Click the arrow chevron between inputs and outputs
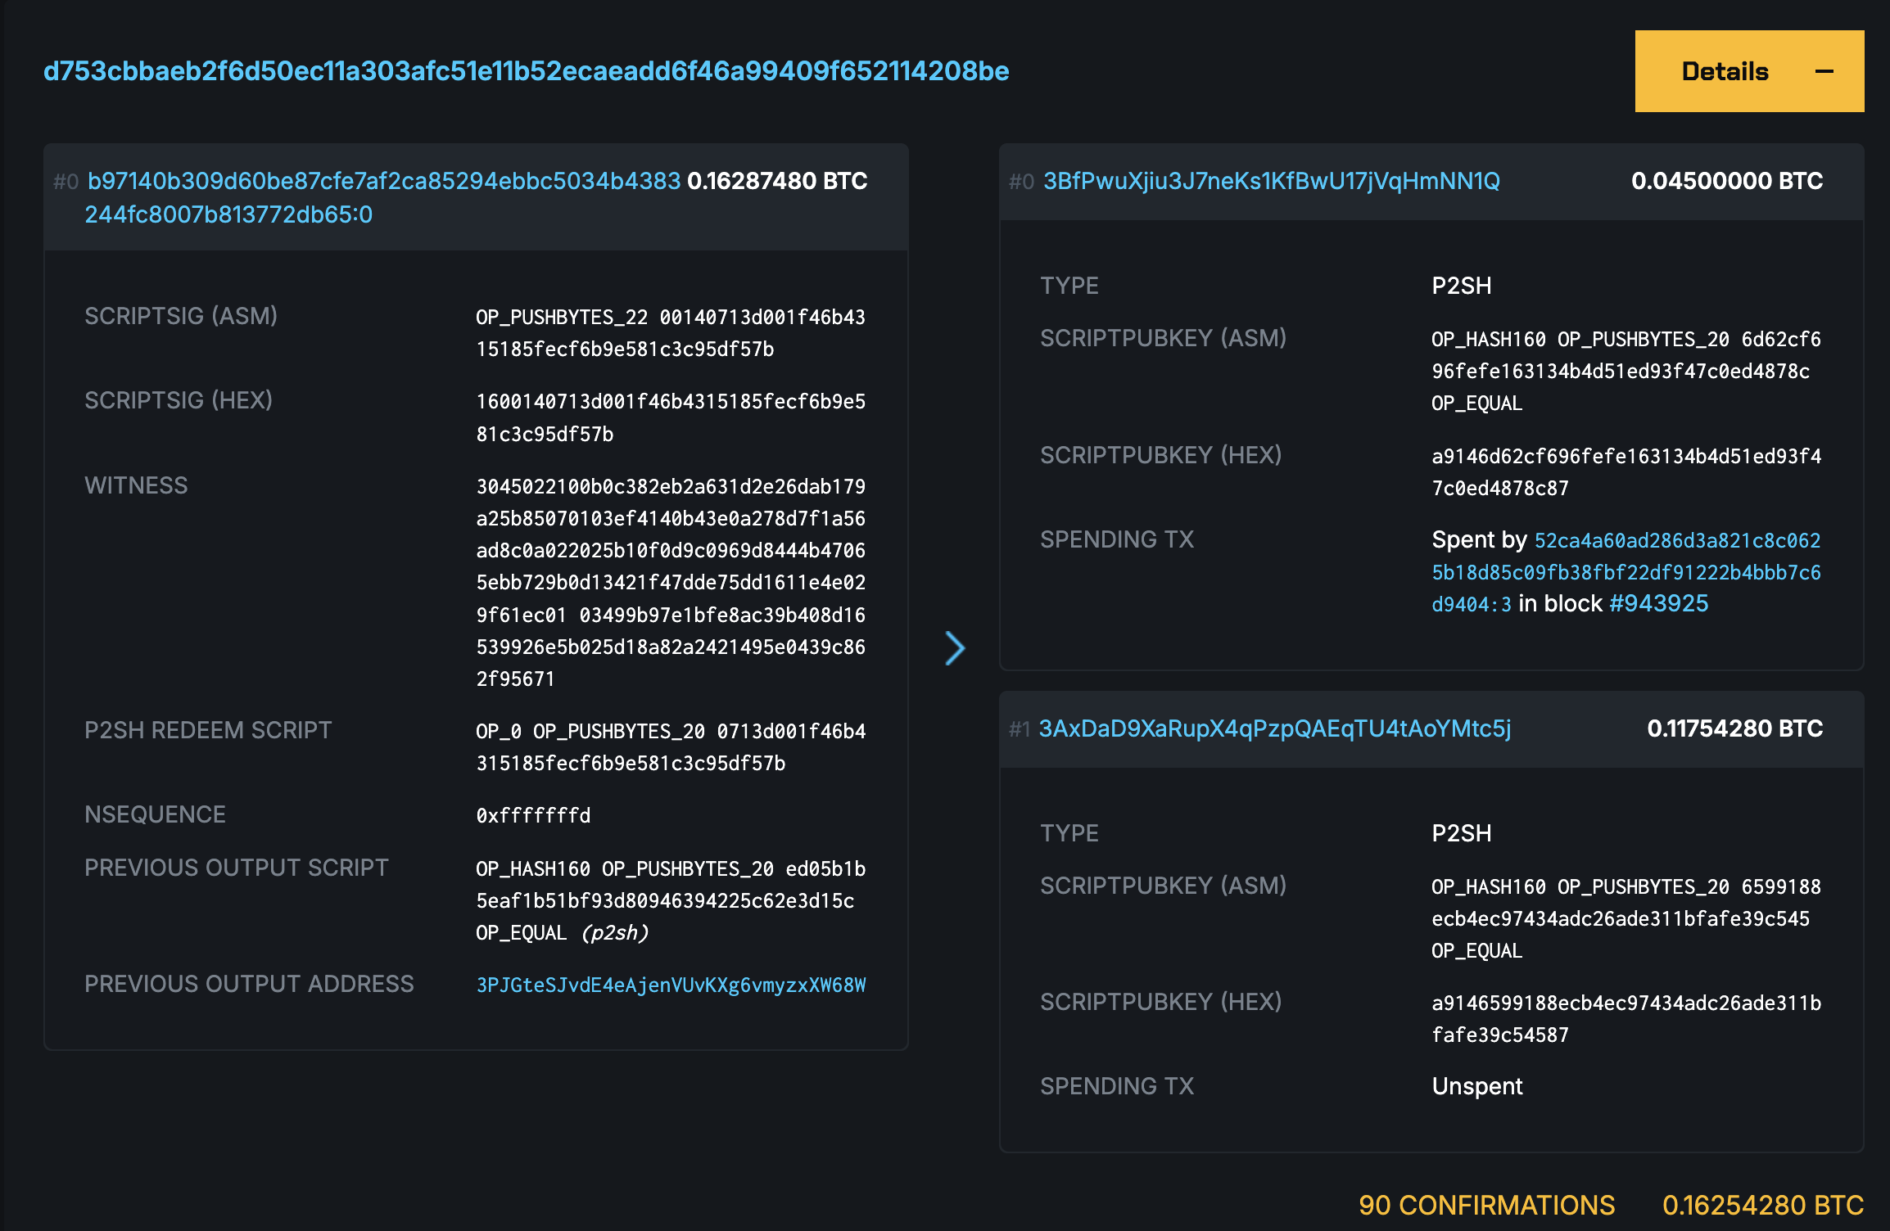This screenshot has width=1890, height=1231. click(955, 648)
